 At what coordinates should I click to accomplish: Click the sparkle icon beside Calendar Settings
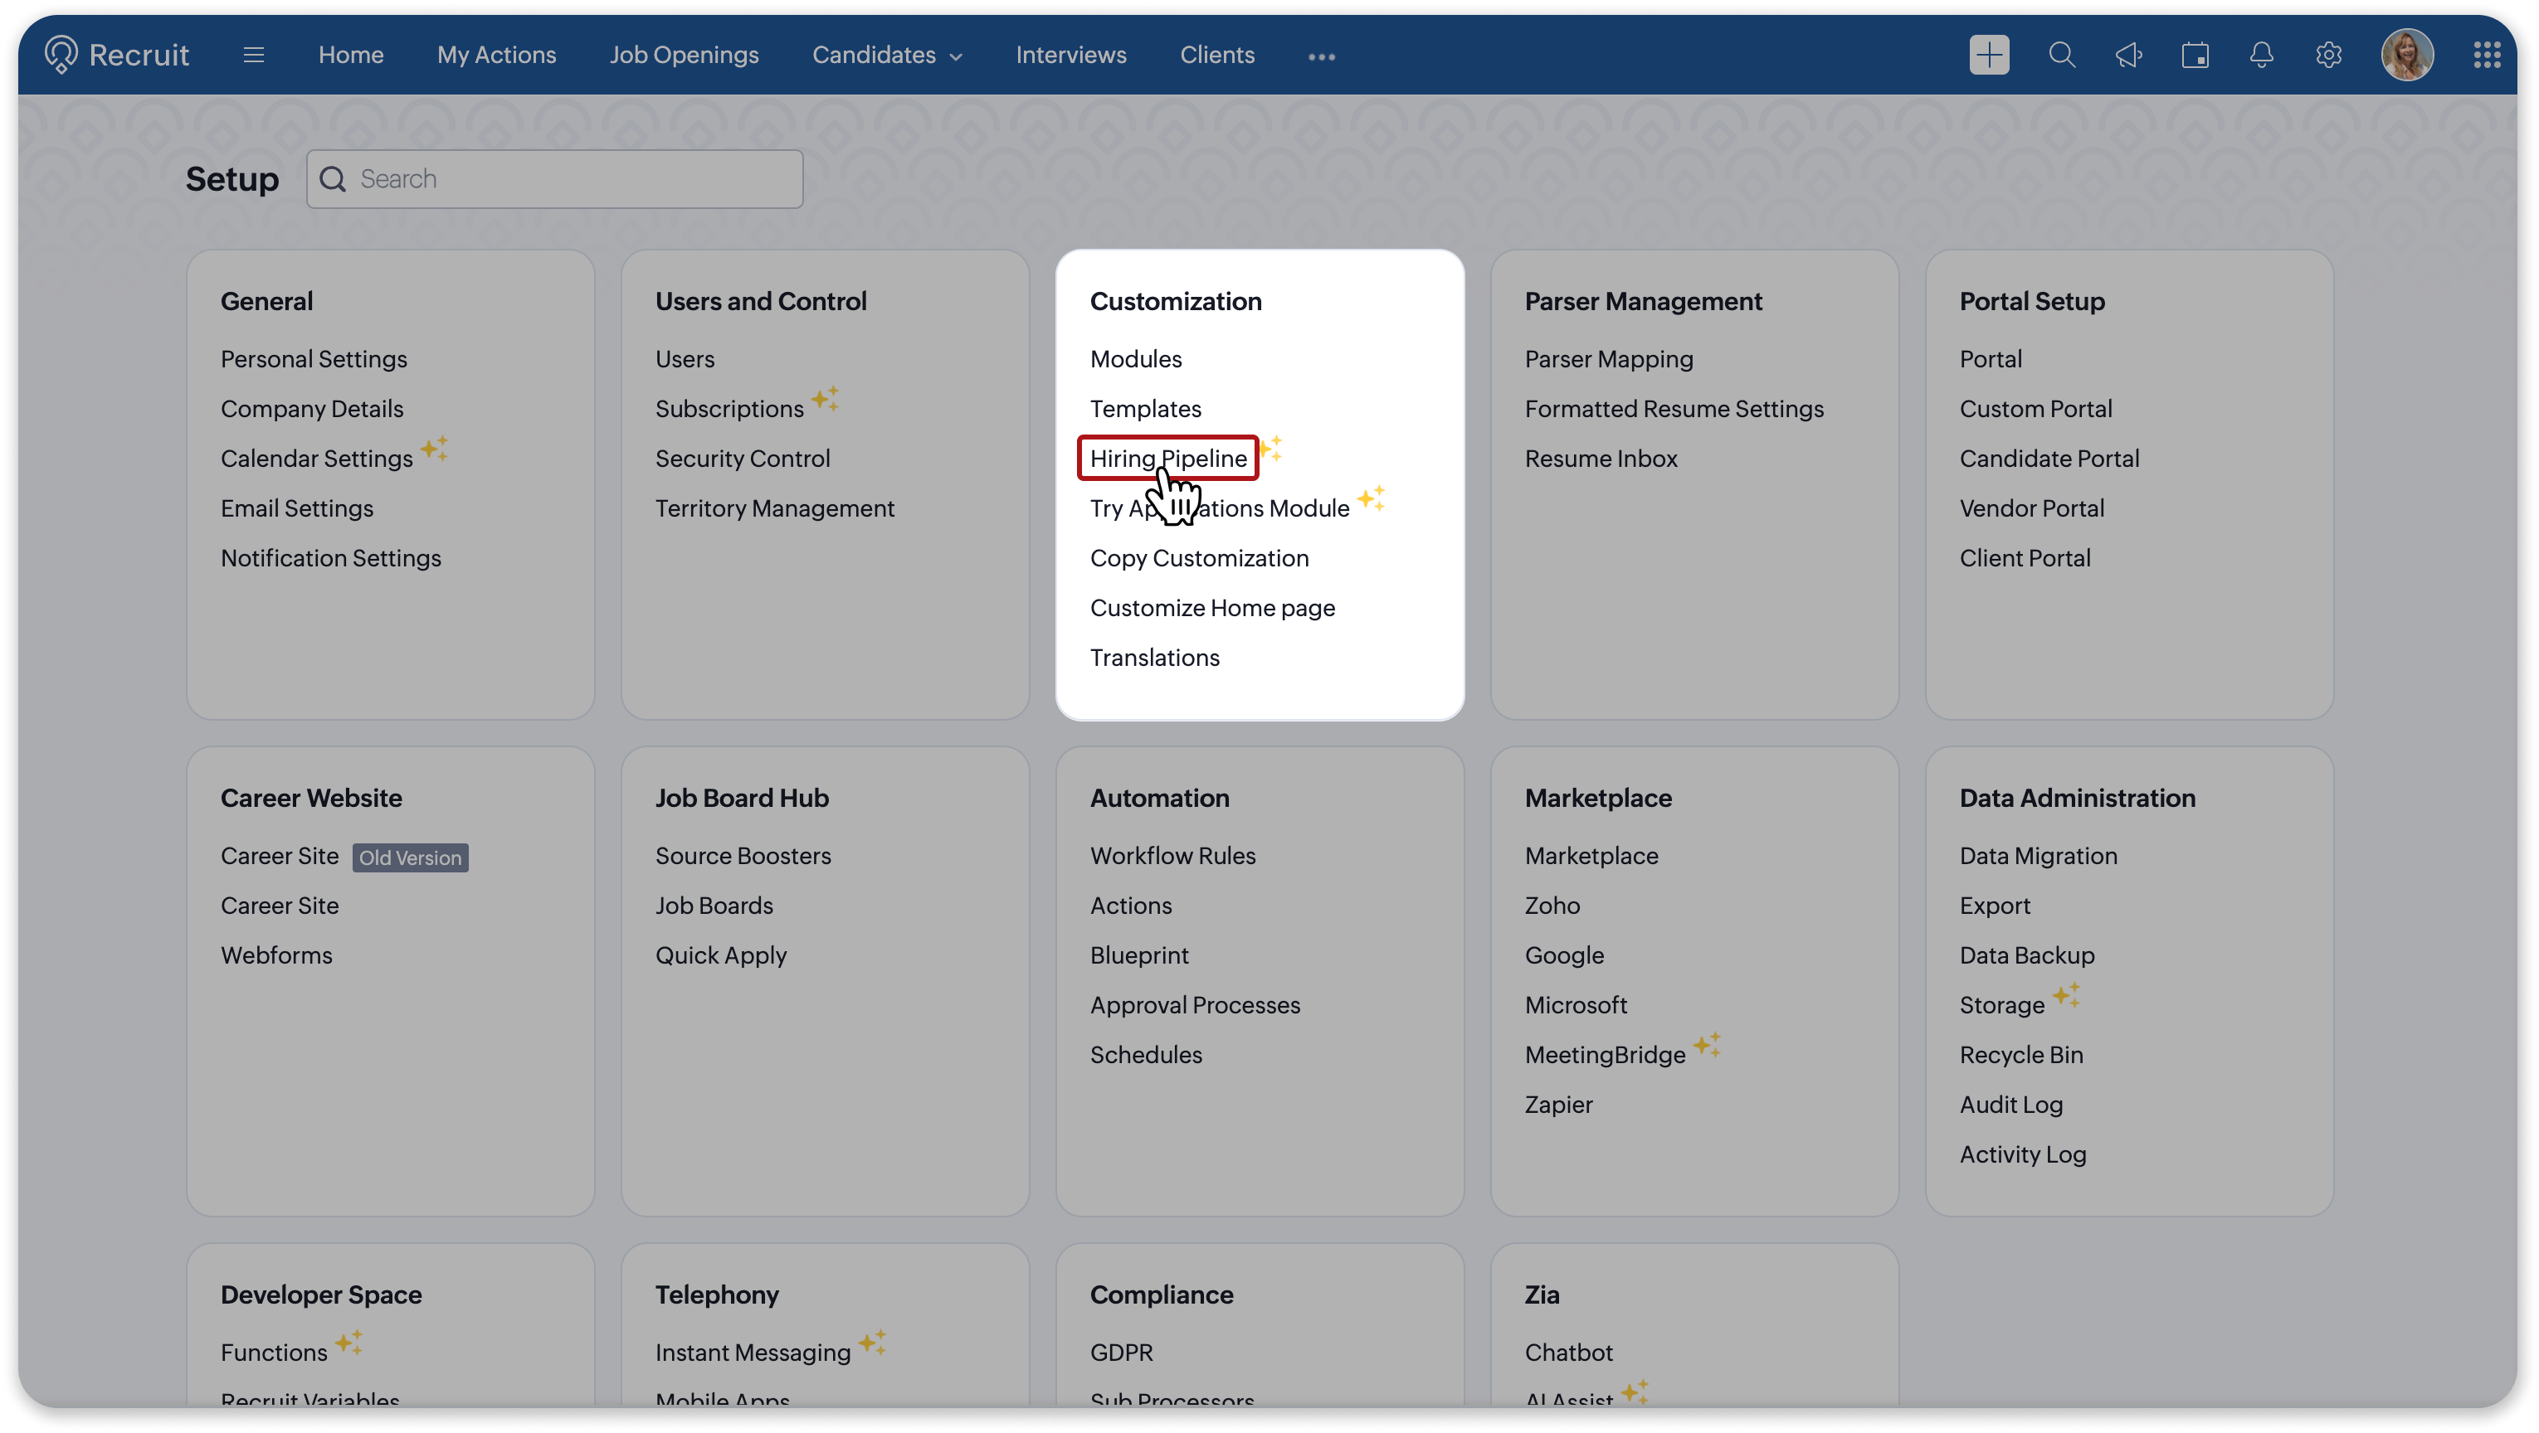tap(435, 448)
